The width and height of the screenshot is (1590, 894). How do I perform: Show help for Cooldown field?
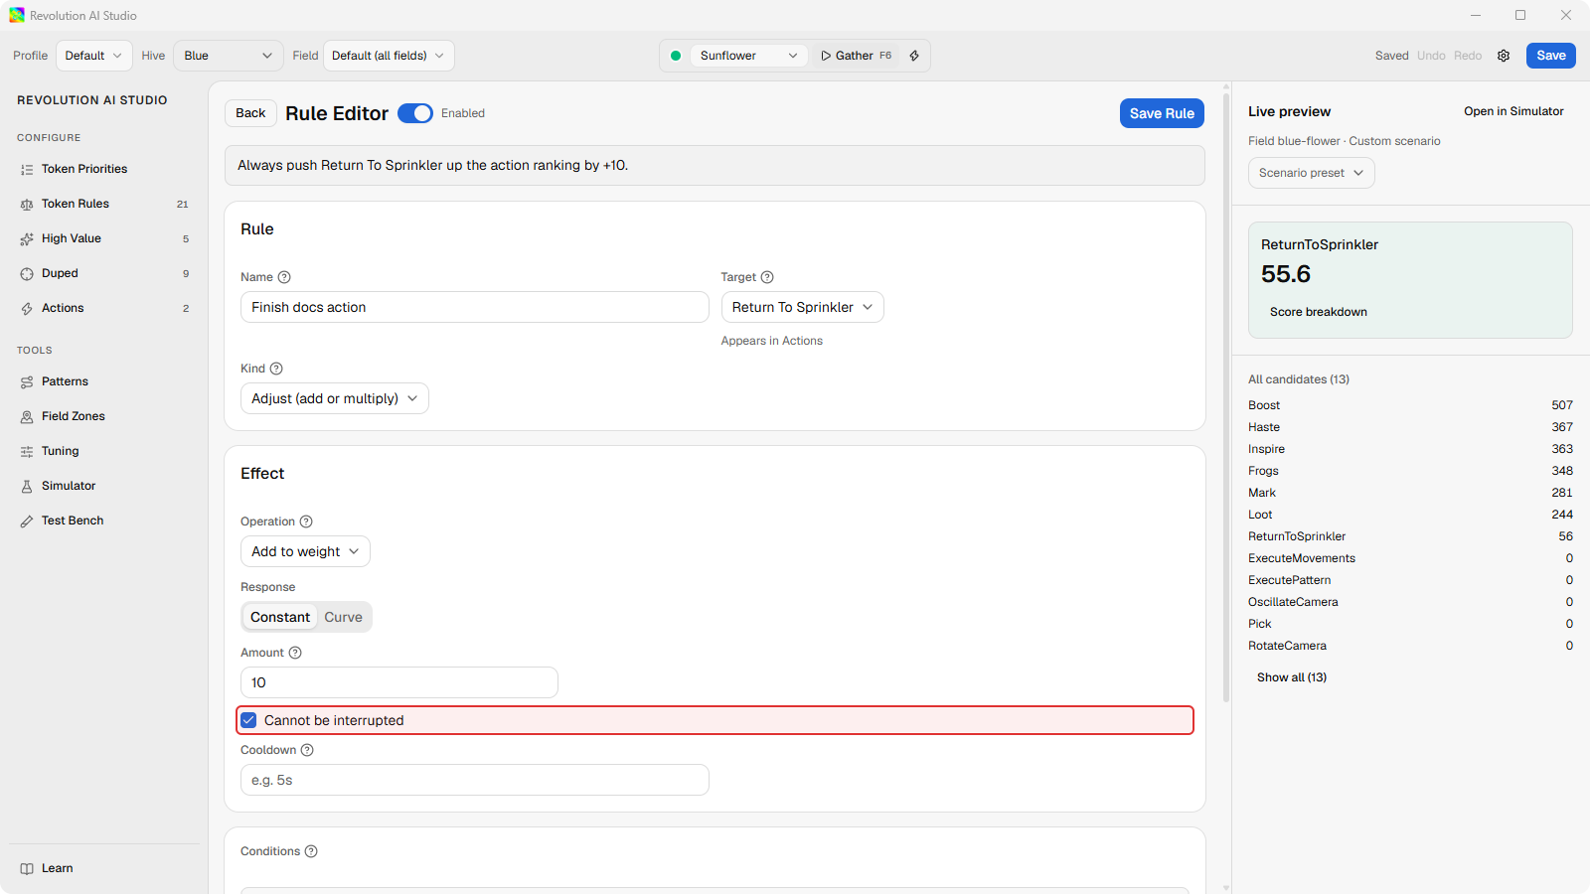click(307, 750)
